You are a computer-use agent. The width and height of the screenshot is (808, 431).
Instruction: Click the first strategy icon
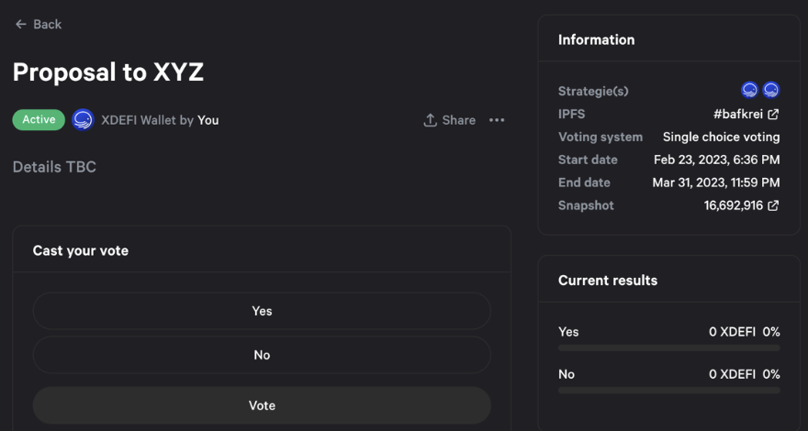(749, 90)
